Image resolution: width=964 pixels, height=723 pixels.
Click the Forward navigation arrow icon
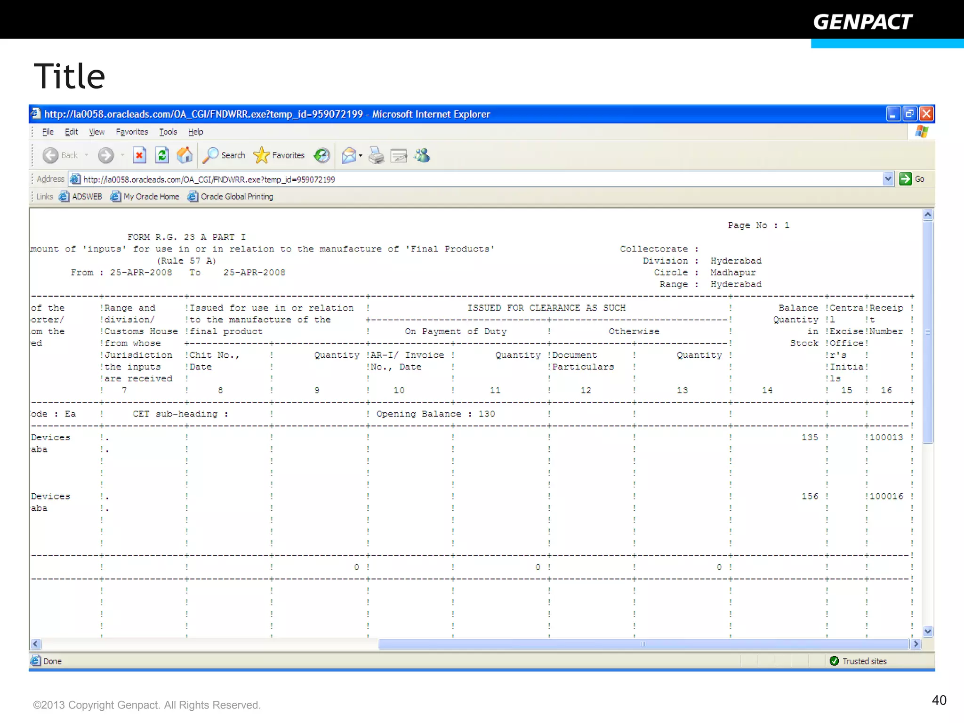[x=106, y=155]
